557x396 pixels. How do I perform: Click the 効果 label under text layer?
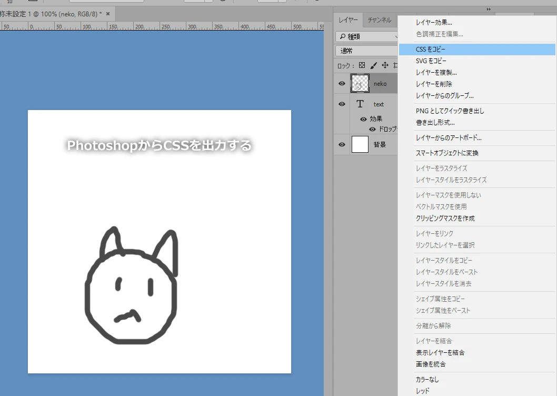pos(376,119)
